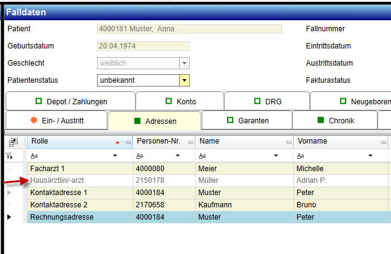Click the first name Michelle

(x=310, y=169)
